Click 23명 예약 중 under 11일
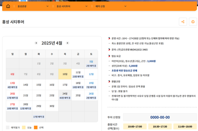The image size is (198, 131). click(x=78, y=77)
